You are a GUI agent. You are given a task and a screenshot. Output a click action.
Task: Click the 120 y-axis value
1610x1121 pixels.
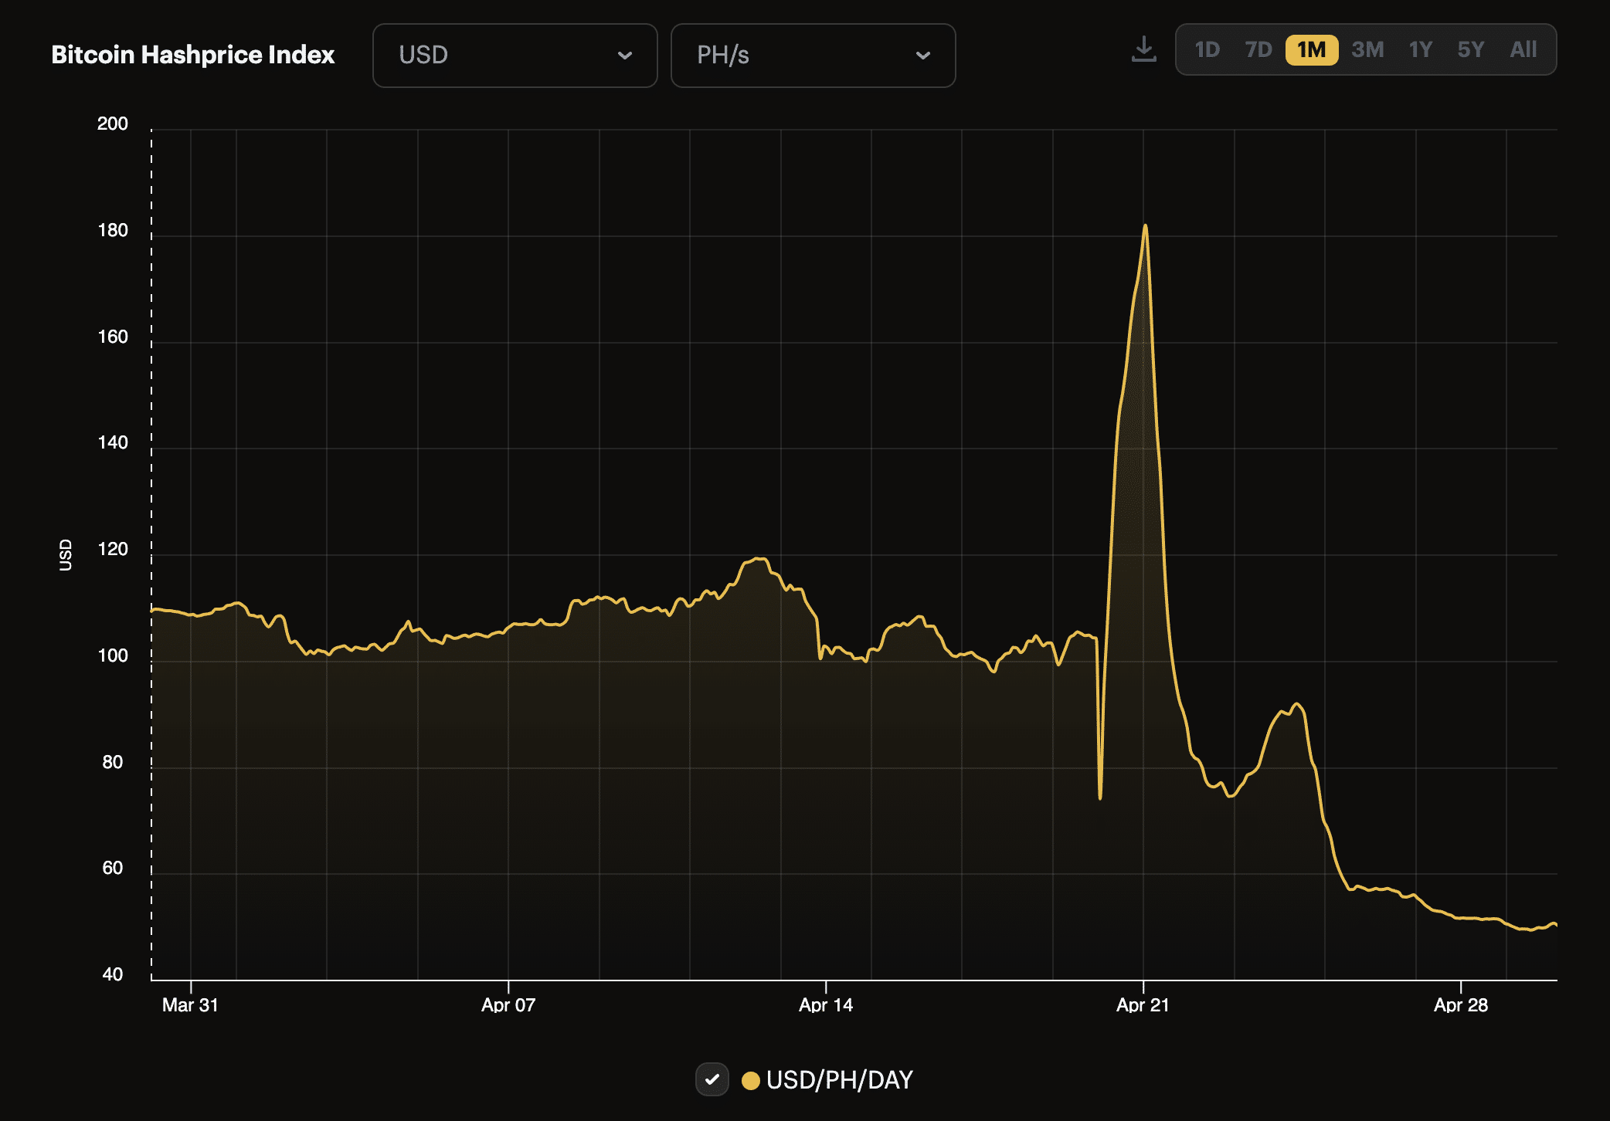coord(113,549)
